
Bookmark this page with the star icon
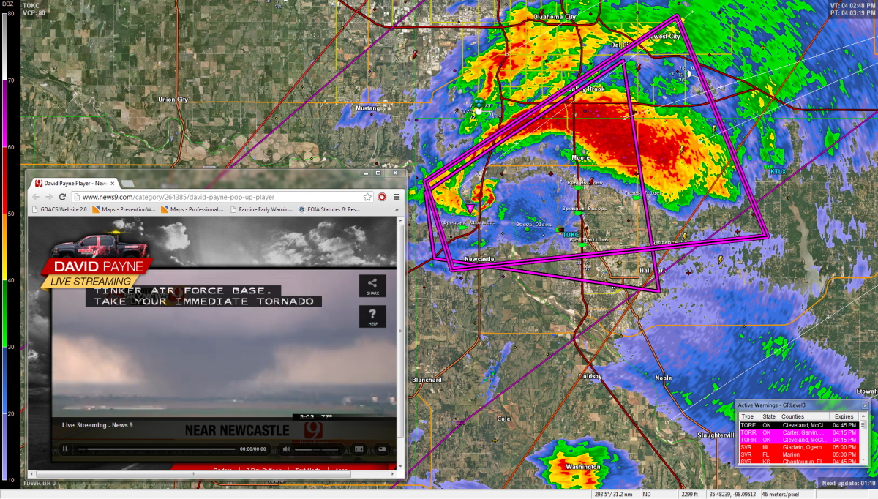click(x=368, y=197)
